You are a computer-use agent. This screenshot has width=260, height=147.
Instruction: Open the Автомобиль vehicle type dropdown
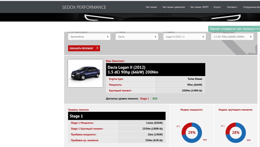pos(89,37)
